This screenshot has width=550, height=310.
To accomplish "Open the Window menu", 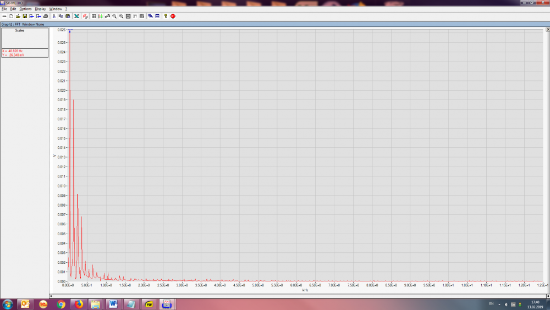I will pos(56,9).
